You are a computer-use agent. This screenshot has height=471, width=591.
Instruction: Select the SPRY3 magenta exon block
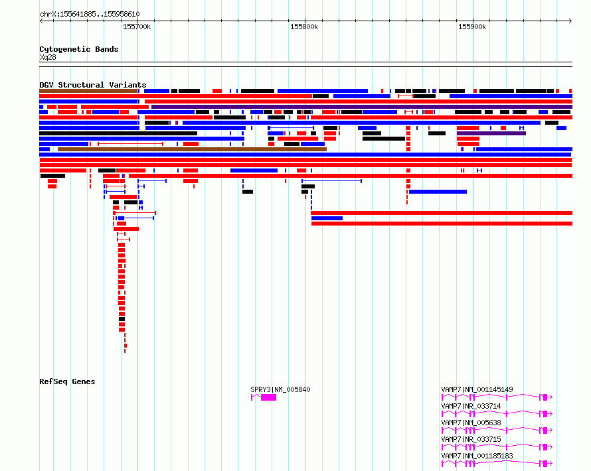coord(268,397)
